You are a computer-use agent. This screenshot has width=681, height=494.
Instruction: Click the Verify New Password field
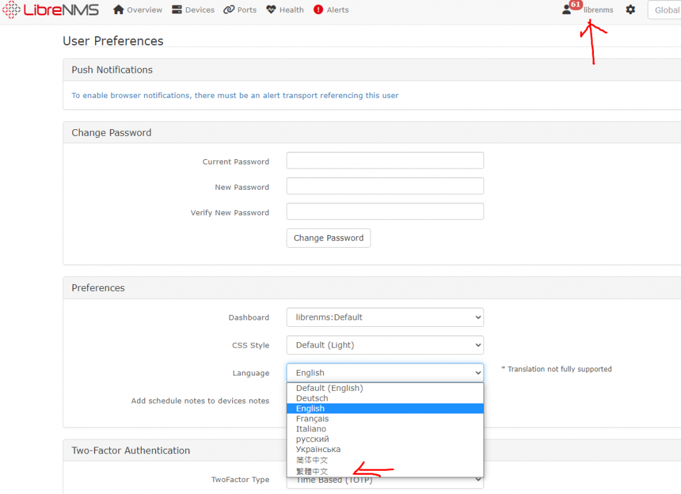point(385,211)
